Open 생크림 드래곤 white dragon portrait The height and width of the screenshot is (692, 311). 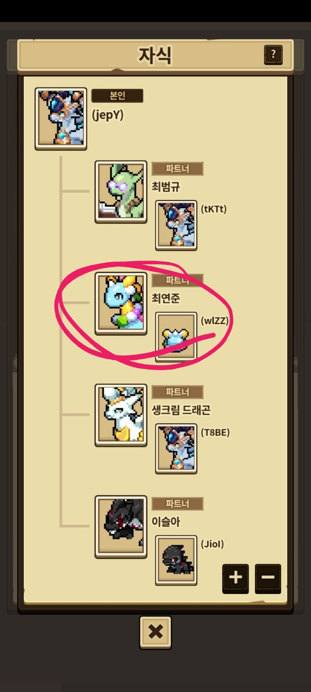[121, 415]
